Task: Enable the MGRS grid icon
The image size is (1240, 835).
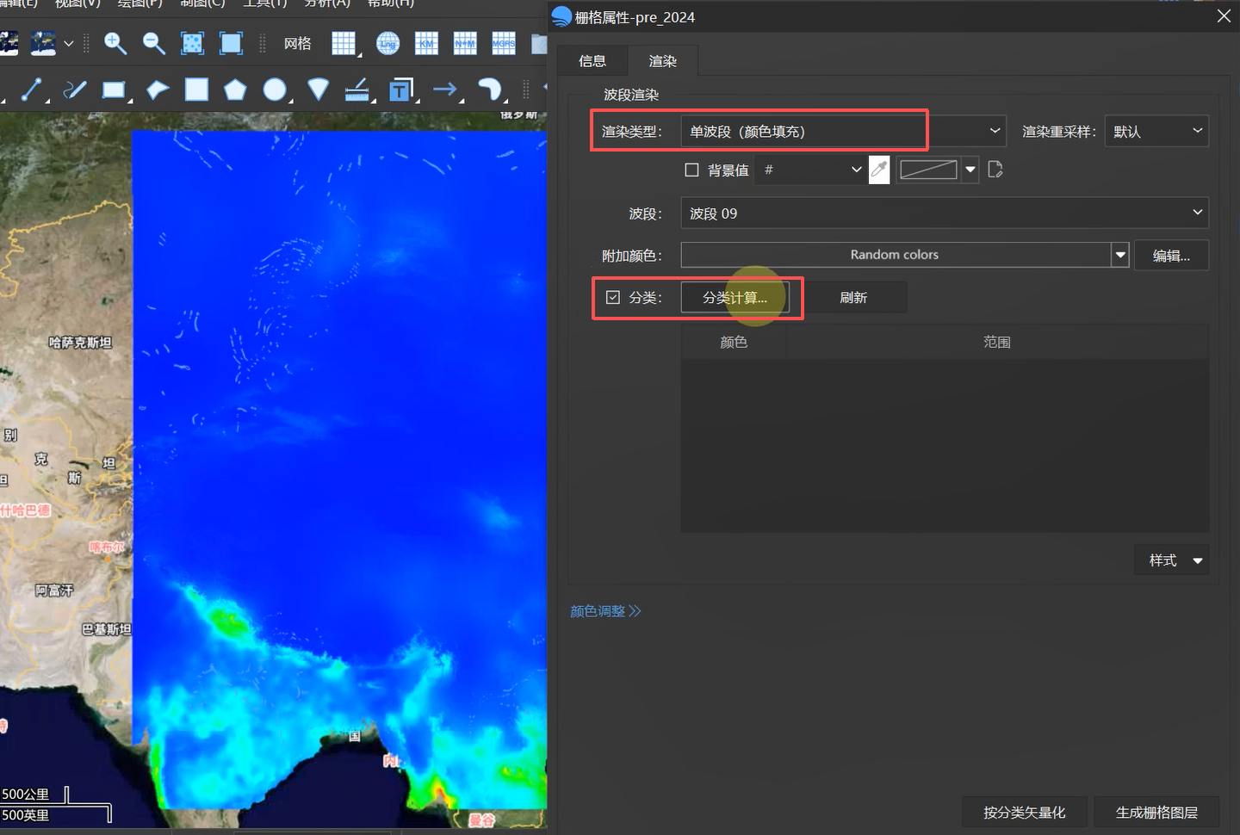Action: [504, 43]
